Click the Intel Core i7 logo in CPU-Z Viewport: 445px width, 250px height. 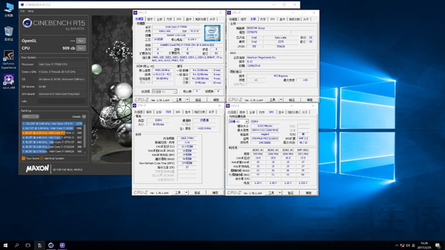pos(212,33)
